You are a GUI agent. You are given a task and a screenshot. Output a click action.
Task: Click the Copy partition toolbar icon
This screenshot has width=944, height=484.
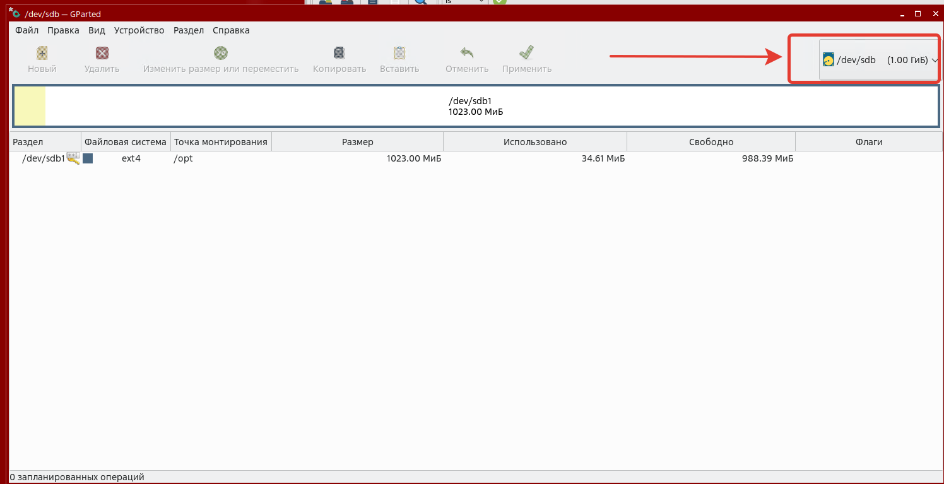point(339,53)
